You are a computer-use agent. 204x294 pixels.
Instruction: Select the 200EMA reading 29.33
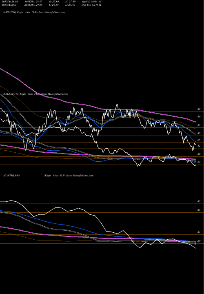pyautogui.click(x=34, y=5)
